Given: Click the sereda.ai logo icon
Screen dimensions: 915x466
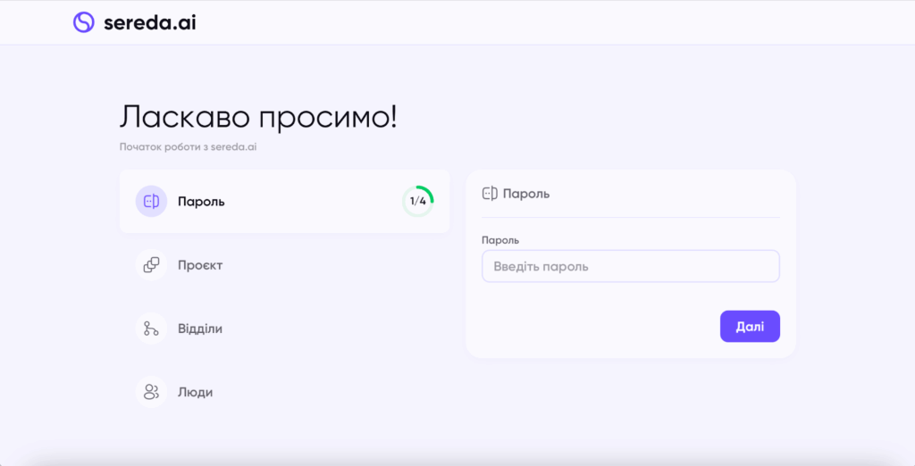Looking at the screenshot, I should pos(83,22).
